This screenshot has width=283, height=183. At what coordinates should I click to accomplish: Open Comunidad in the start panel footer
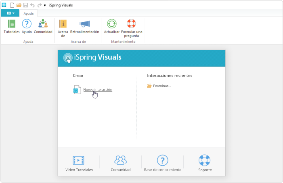click(121, 164)
